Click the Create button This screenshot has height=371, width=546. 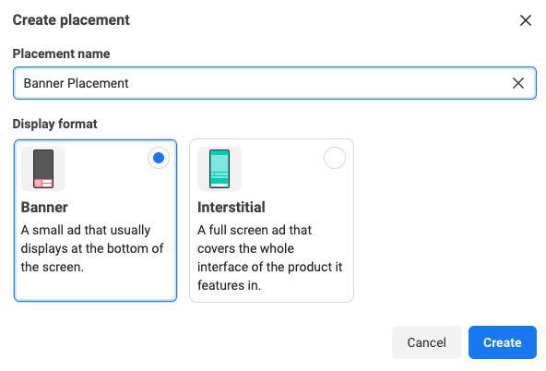(503, 342)
